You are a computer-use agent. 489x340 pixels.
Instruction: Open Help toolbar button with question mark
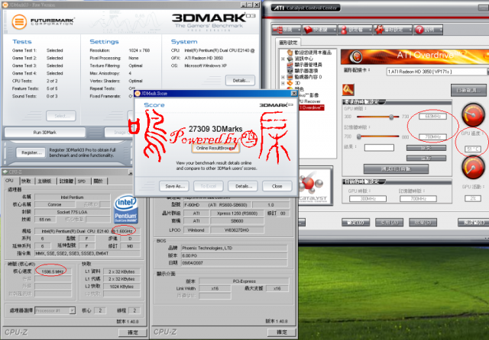coord(428,30)
